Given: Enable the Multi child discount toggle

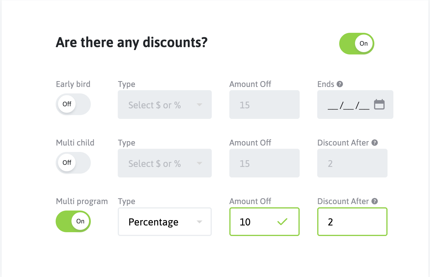Looking at the screenshot, I should click(73, 163).
